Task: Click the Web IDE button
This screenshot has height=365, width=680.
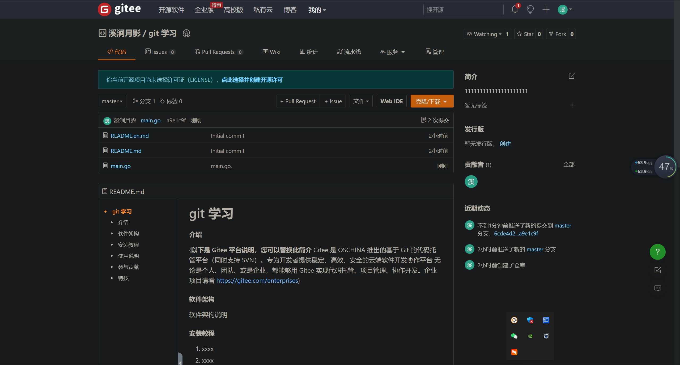Action: tap(391, 101)
